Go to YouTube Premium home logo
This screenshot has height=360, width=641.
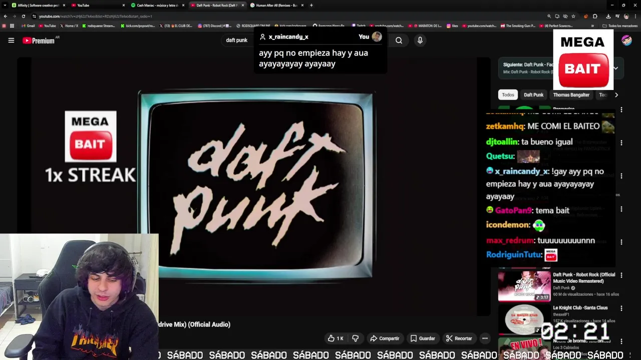click(39, 40)
